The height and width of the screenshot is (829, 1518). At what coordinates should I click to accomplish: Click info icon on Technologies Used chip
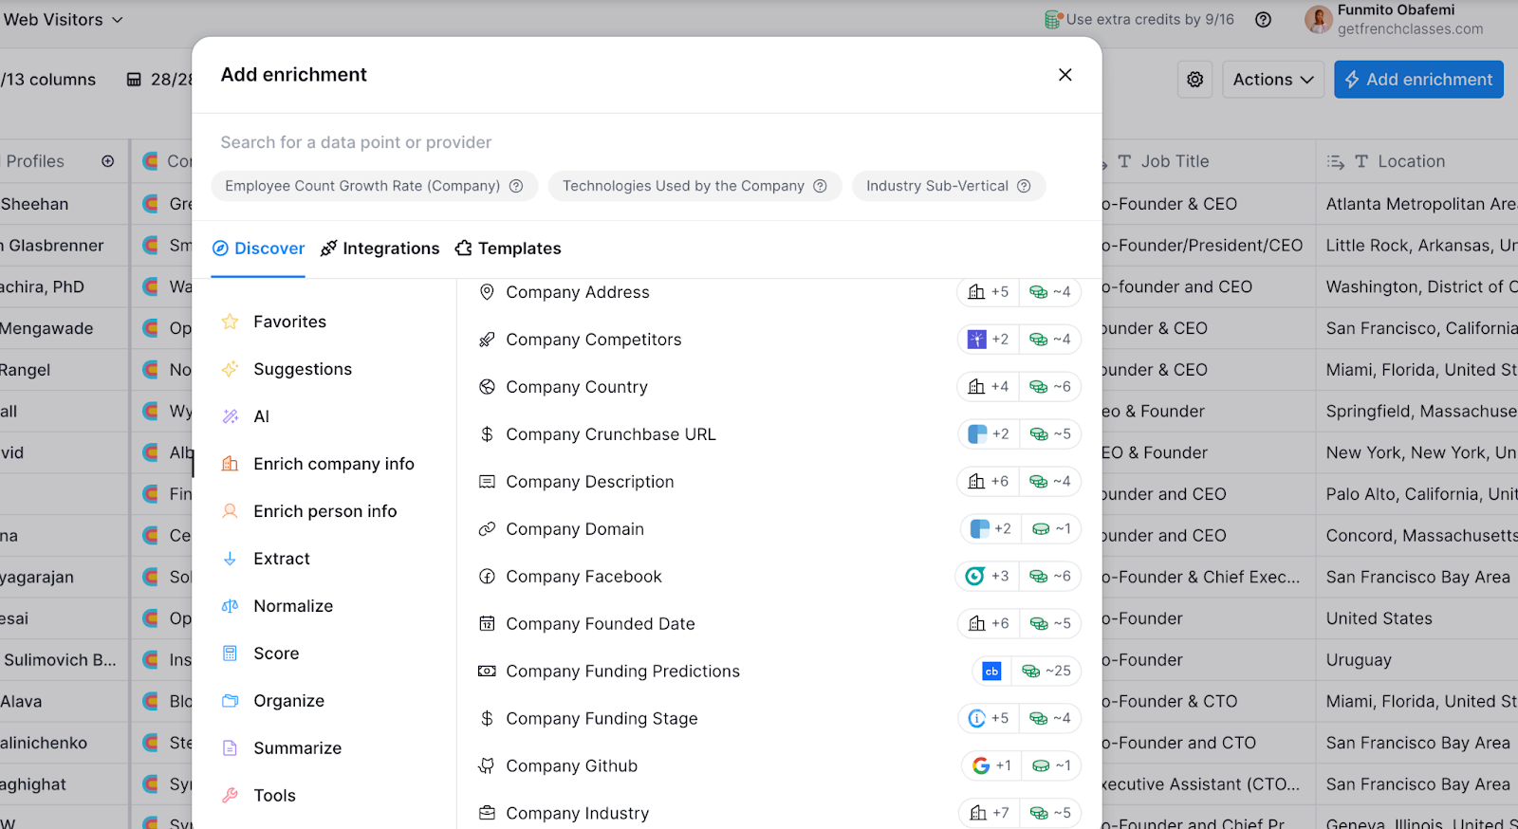tap(820, 186)
